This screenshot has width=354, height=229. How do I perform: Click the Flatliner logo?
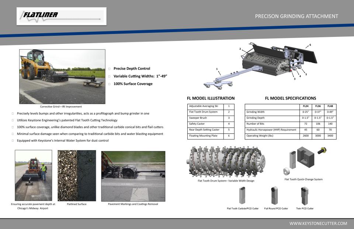[x=62, y=16]
